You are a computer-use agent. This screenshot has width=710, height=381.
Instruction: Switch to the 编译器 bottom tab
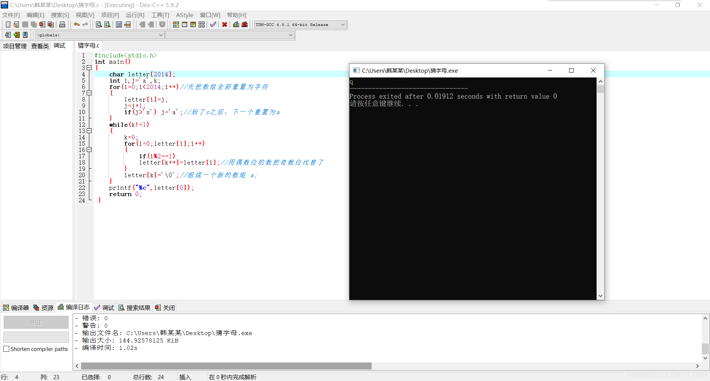[16, 308]
